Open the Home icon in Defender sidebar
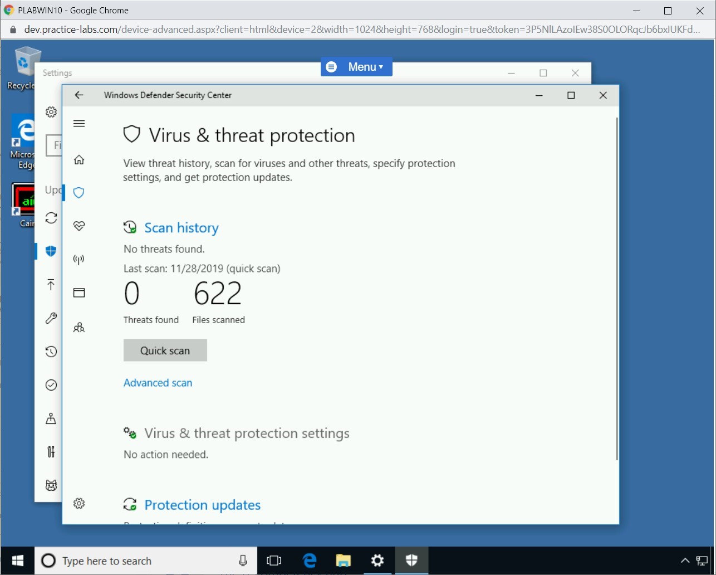The height and width of the screenshot is (575, 716). [79, 160]
